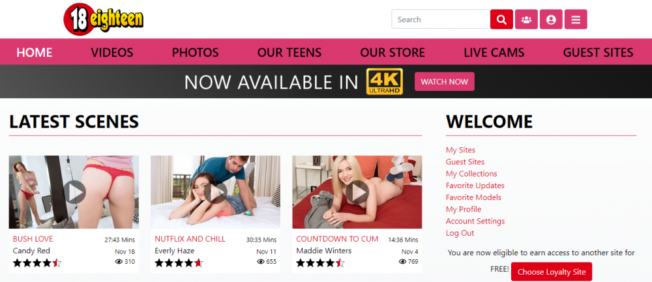Image resolution: width=652 pixels, height=282 pixels.
Task: Click the user account profile icon
Action: (551, 20)
